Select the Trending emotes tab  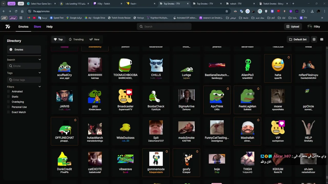pyautogui.click(x=76, y=39)
